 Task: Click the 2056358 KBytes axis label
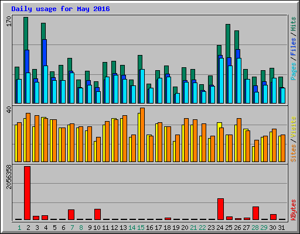9,177
